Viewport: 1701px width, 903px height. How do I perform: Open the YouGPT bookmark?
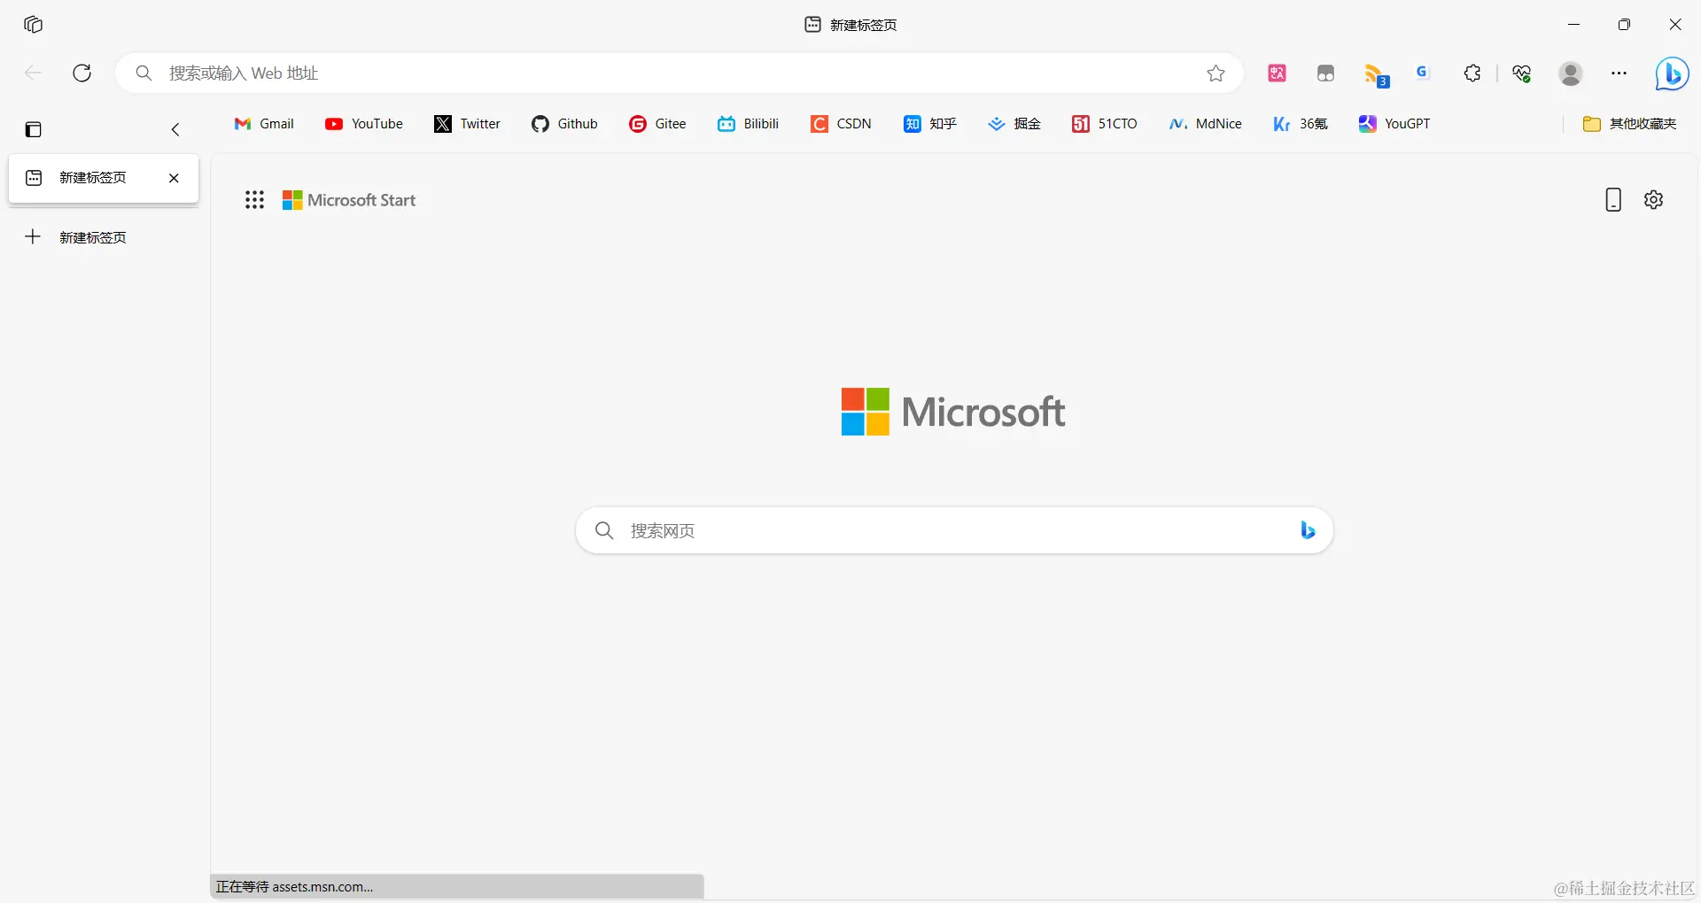tap(1394, 124)
